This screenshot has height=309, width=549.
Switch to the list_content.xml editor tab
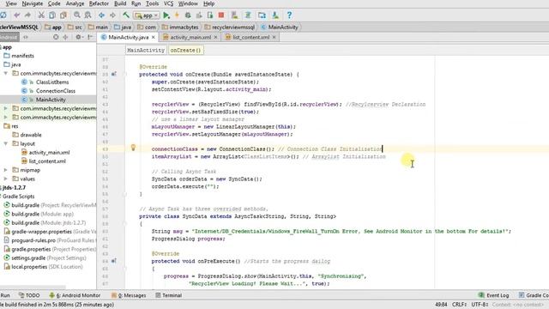tap(250, 37)
